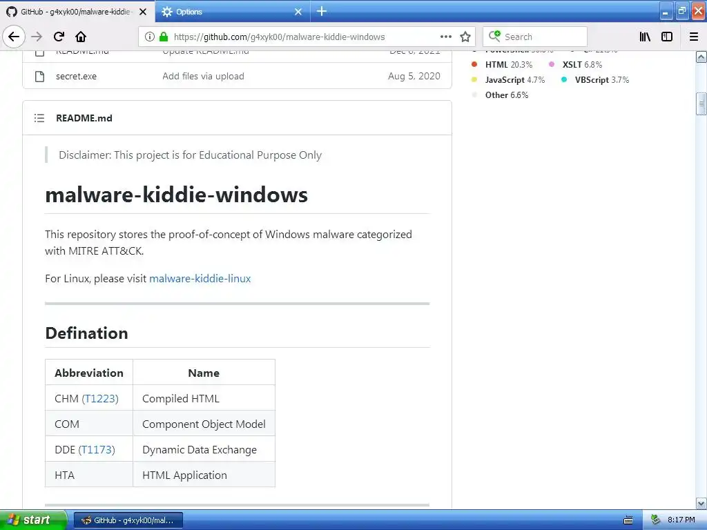Click the 'Name' column header
This screenshot has height=530, width=707.
pos(204,373)
